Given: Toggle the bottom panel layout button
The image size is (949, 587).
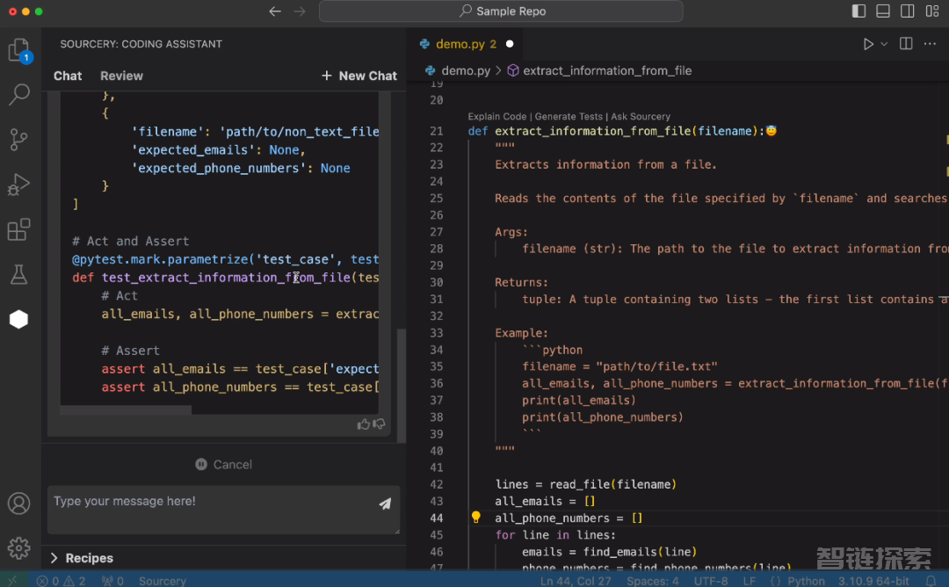Looking at the screenshot, I should coord(883,11).
